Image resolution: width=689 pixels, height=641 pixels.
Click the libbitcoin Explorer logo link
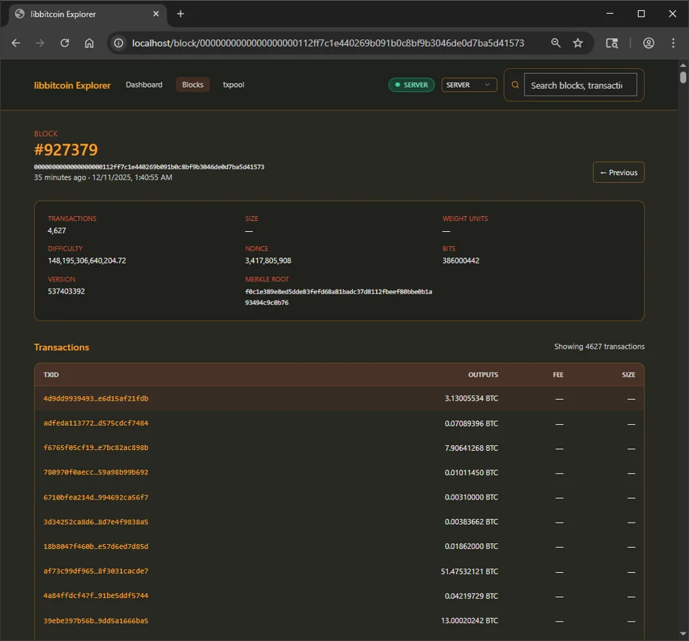pos(72,85)
